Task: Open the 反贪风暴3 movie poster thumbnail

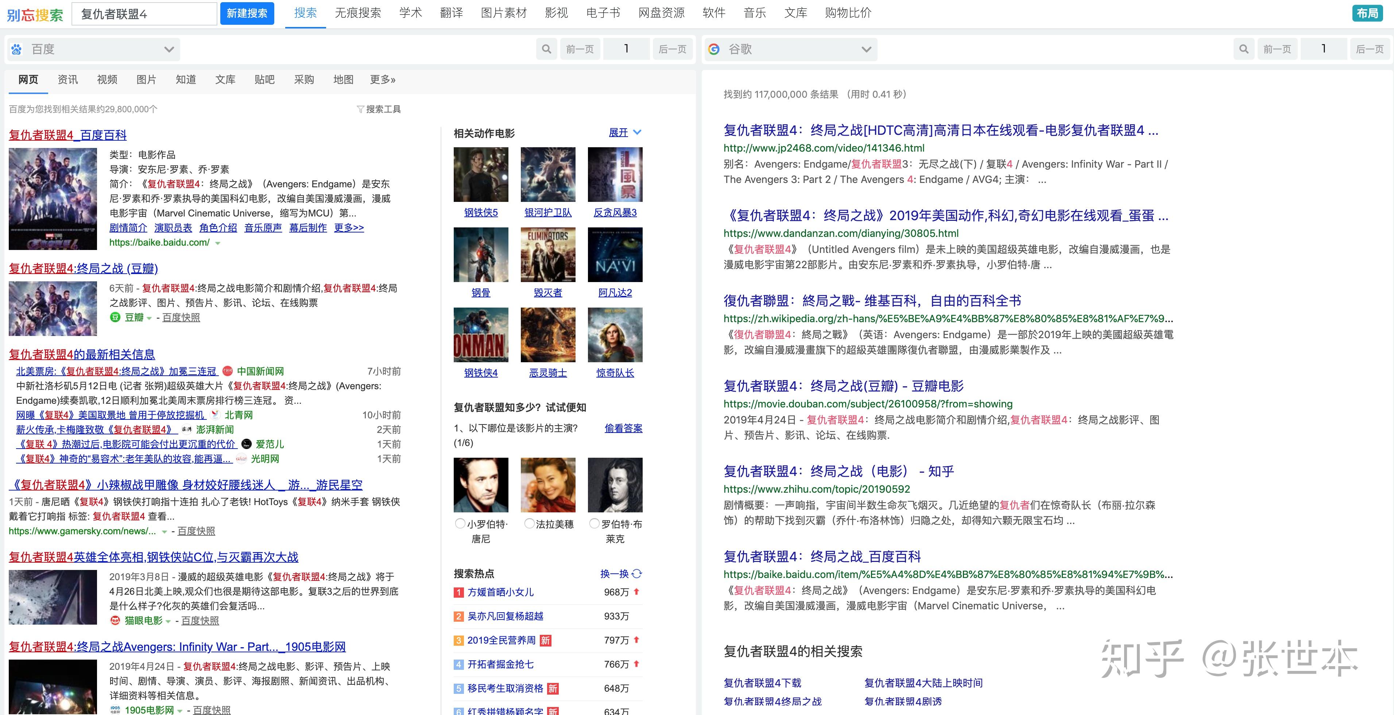Action: 615,174
